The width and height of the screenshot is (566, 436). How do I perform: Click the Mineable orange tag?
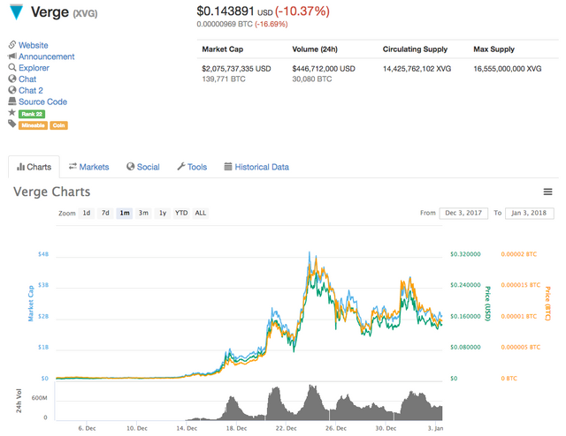33,125
